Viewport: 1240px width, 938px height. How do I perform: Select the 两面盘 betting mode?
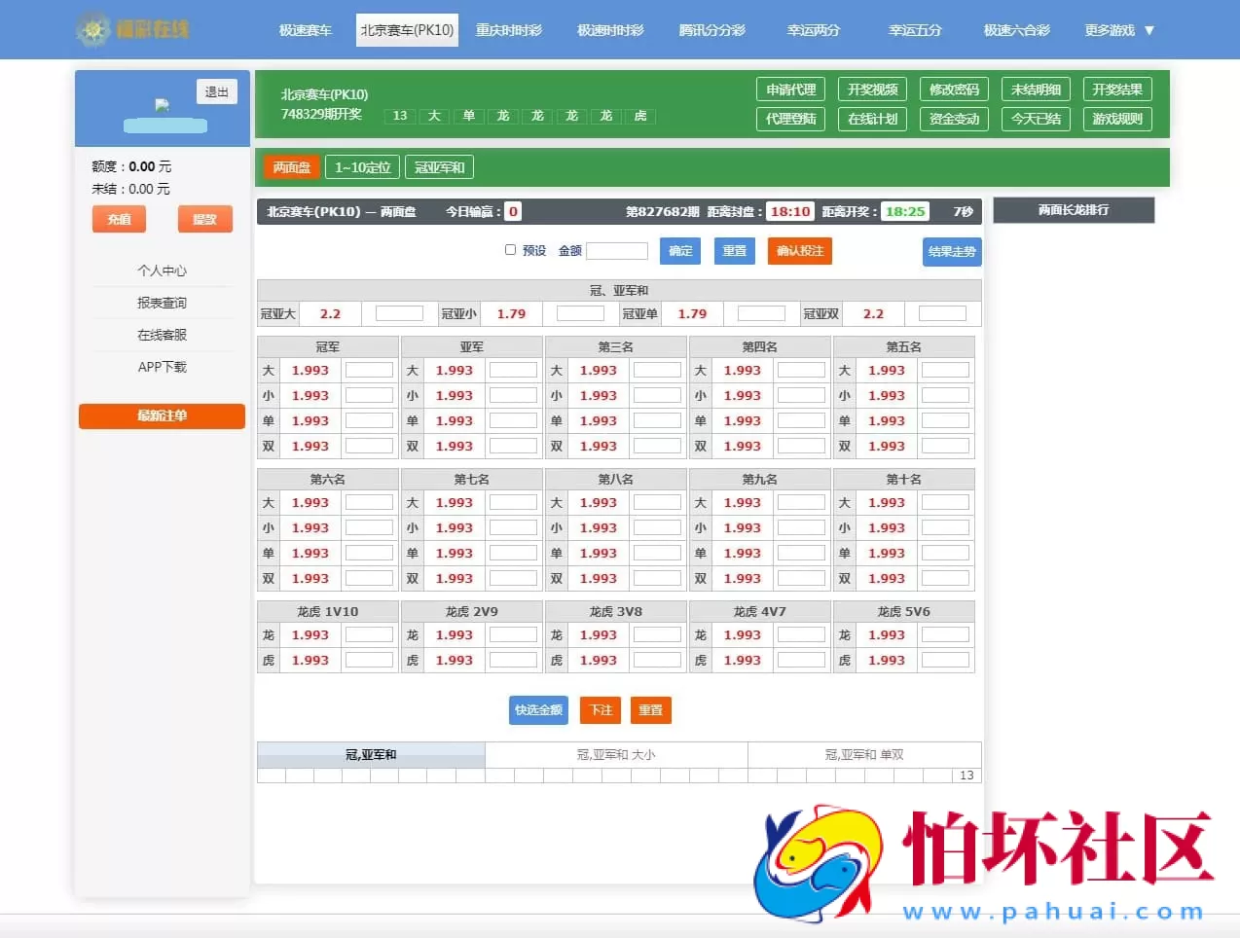tap(291, 166)
